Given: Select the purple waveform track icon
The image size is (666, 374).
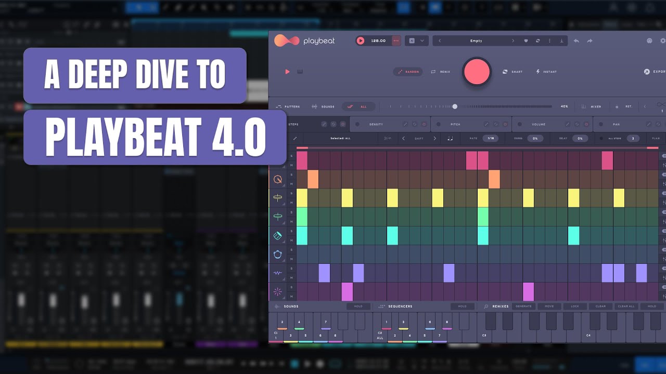Looking at the screenshot, I should point(278,273).
